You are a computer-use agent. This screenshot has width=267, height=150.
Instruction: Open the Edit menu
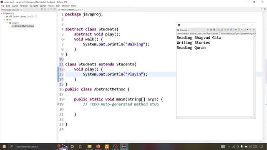click(8, 6)
